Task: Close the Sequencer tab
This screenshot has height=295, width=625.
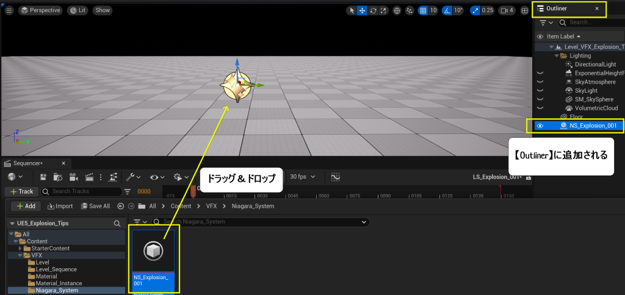Action: click(x=63, y=163)
